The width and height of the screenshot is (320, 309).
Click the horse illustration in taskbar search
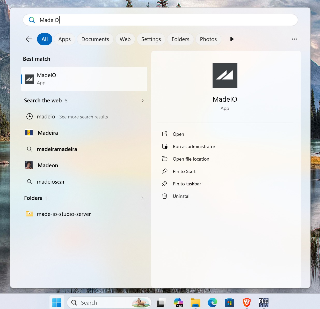click(x=141, y=302)
